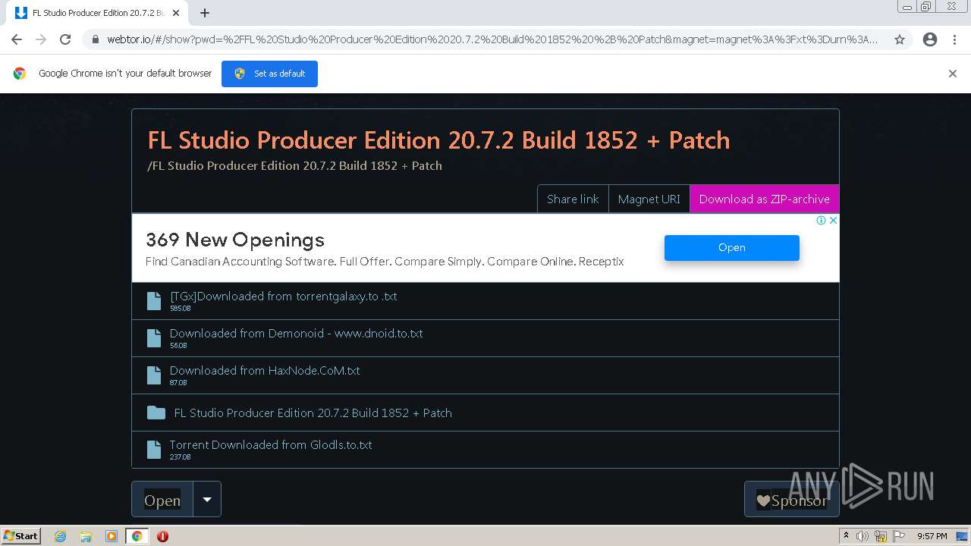Screen dimensions: 971x546
Task: Show hidden system tray icons
Action: (x=846, y=536)
